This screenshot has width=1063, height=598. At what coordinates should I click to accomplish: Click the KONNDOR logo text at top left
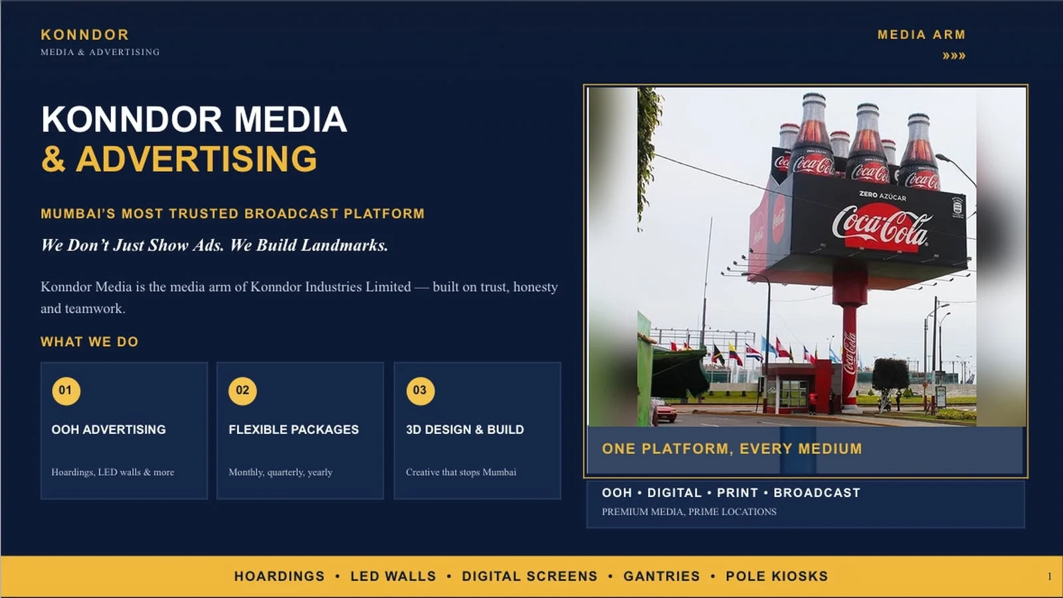click(85, 35)
